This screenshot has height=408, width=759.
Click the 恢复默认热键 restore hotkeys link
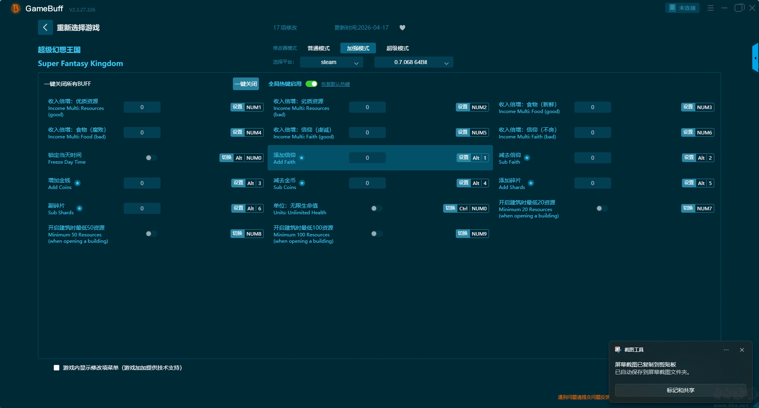[336, 84]
